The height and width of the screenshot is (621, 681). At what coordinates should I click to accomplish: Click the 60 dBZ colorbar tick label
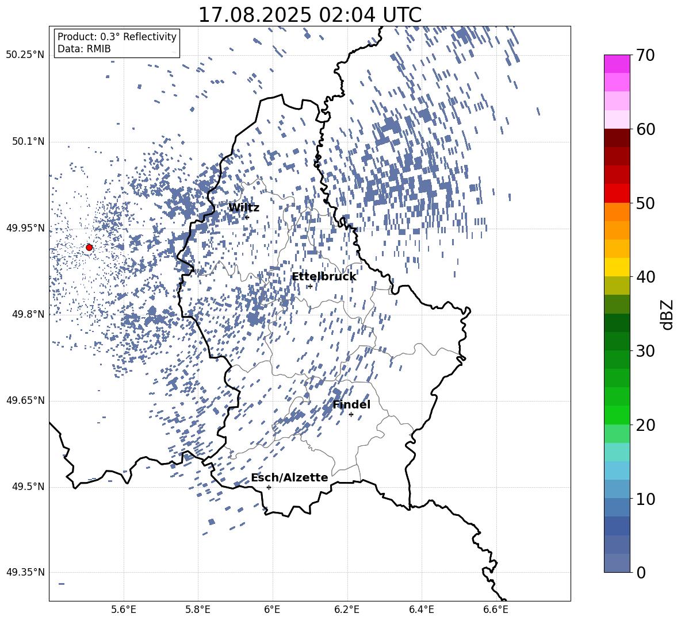point(645,129)
